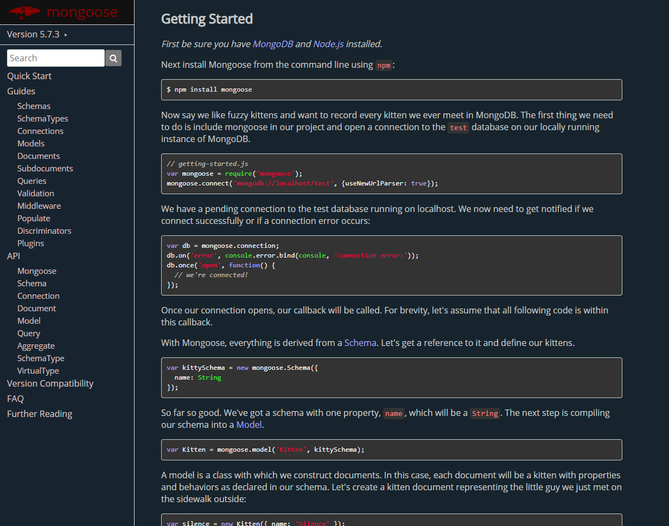Open the Version Compatibility page

(50, 383)
